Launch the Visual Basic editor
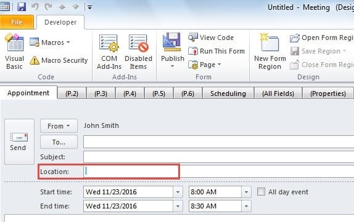 [x=14, y=51]
